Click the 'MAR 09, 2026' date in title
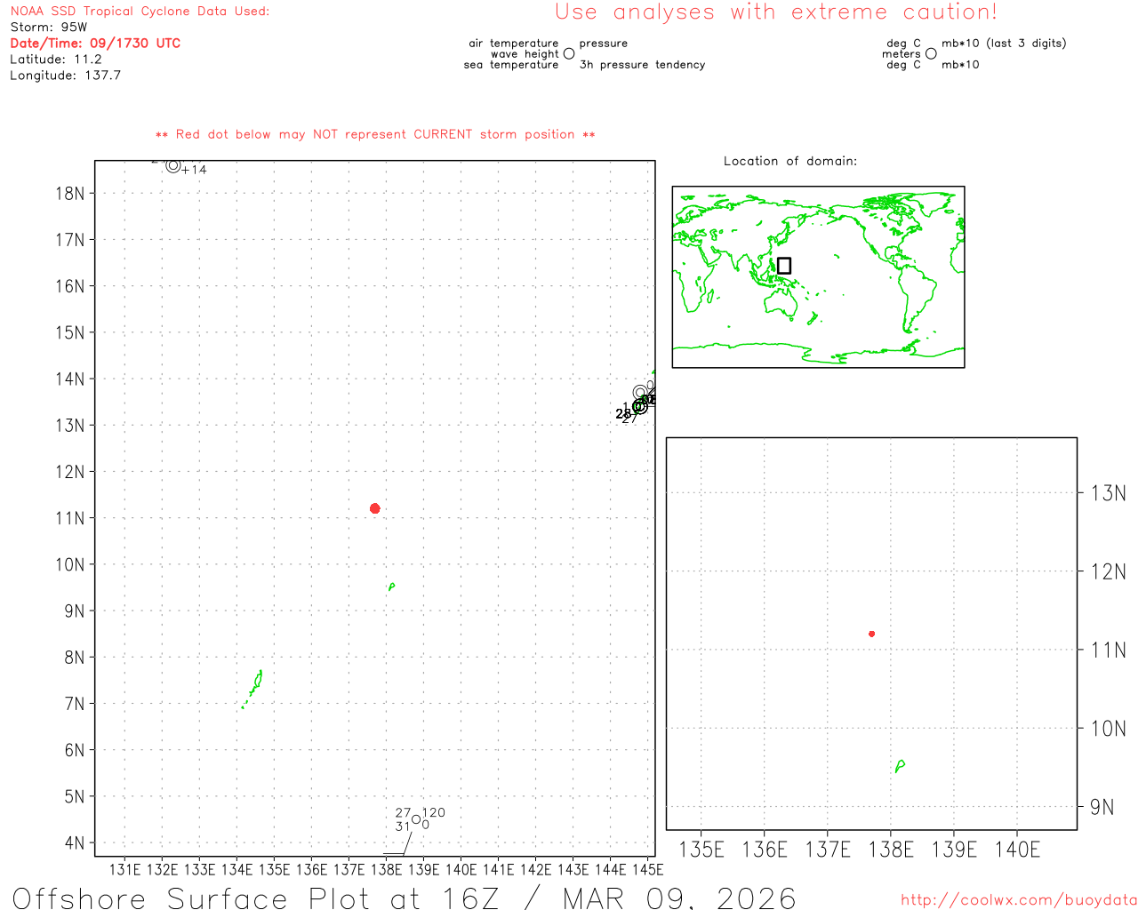The height and width of the screenshot is (910, 1138). [x=679, y=898]
